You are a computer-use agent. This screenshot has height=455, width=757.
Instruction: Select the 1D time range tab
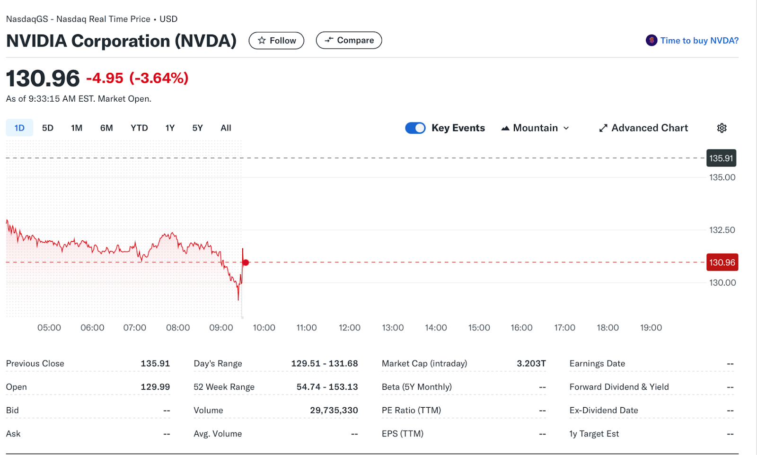[x=19, y=128]
